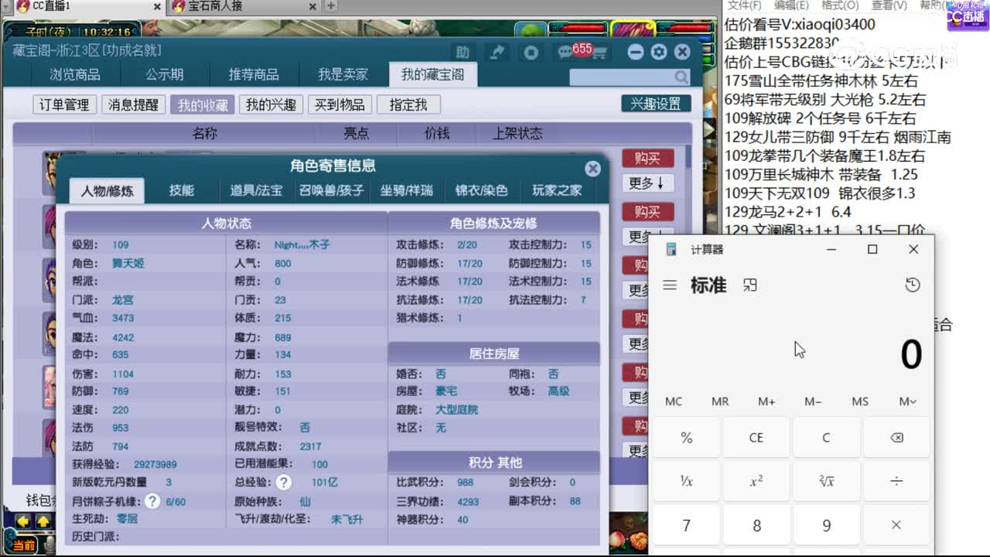Click the calculator CE key
The width and height of the screenshot is (990, 557).
point(756,438)
